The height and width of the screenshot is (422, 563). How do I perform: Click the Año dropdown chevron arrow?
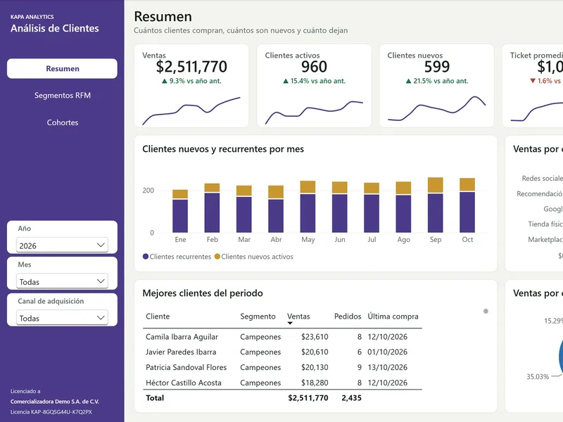point(101,245)
